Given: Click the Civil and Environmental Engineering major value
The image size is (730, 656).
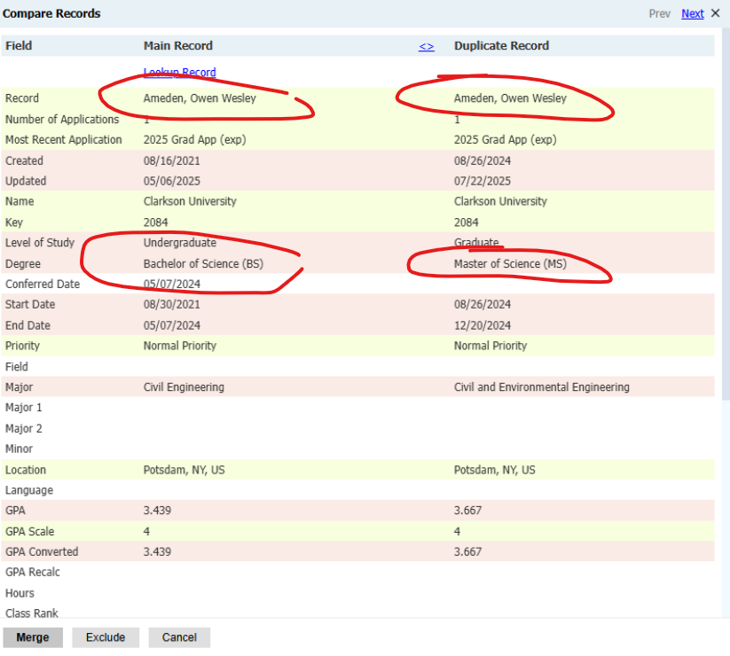Looking at the screenshot, I should pyautogui.click(x=541, y=387).
